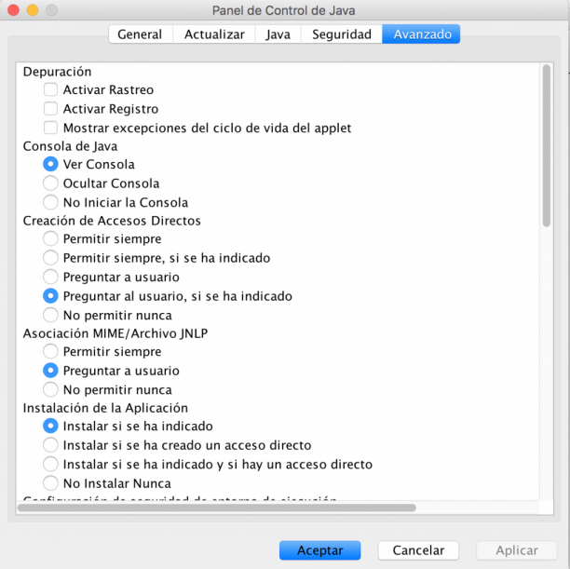The width and height of the screenshot is (570, 569).
Task: Click the Aplicar button
Action: (x=517, y=550)
